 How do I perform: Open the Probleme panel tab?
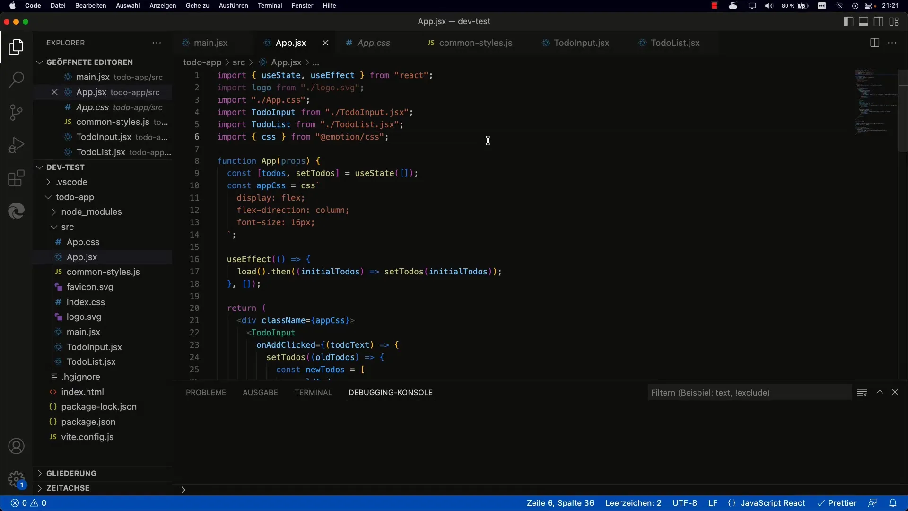(206, 392)
